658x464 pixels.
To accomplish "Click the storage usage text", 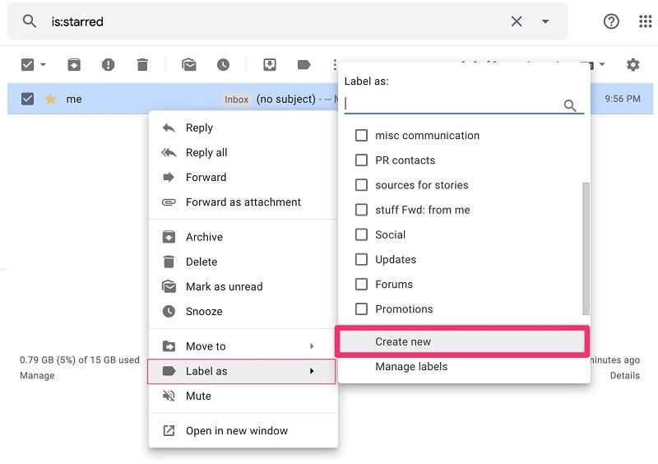I will [79, 360].
